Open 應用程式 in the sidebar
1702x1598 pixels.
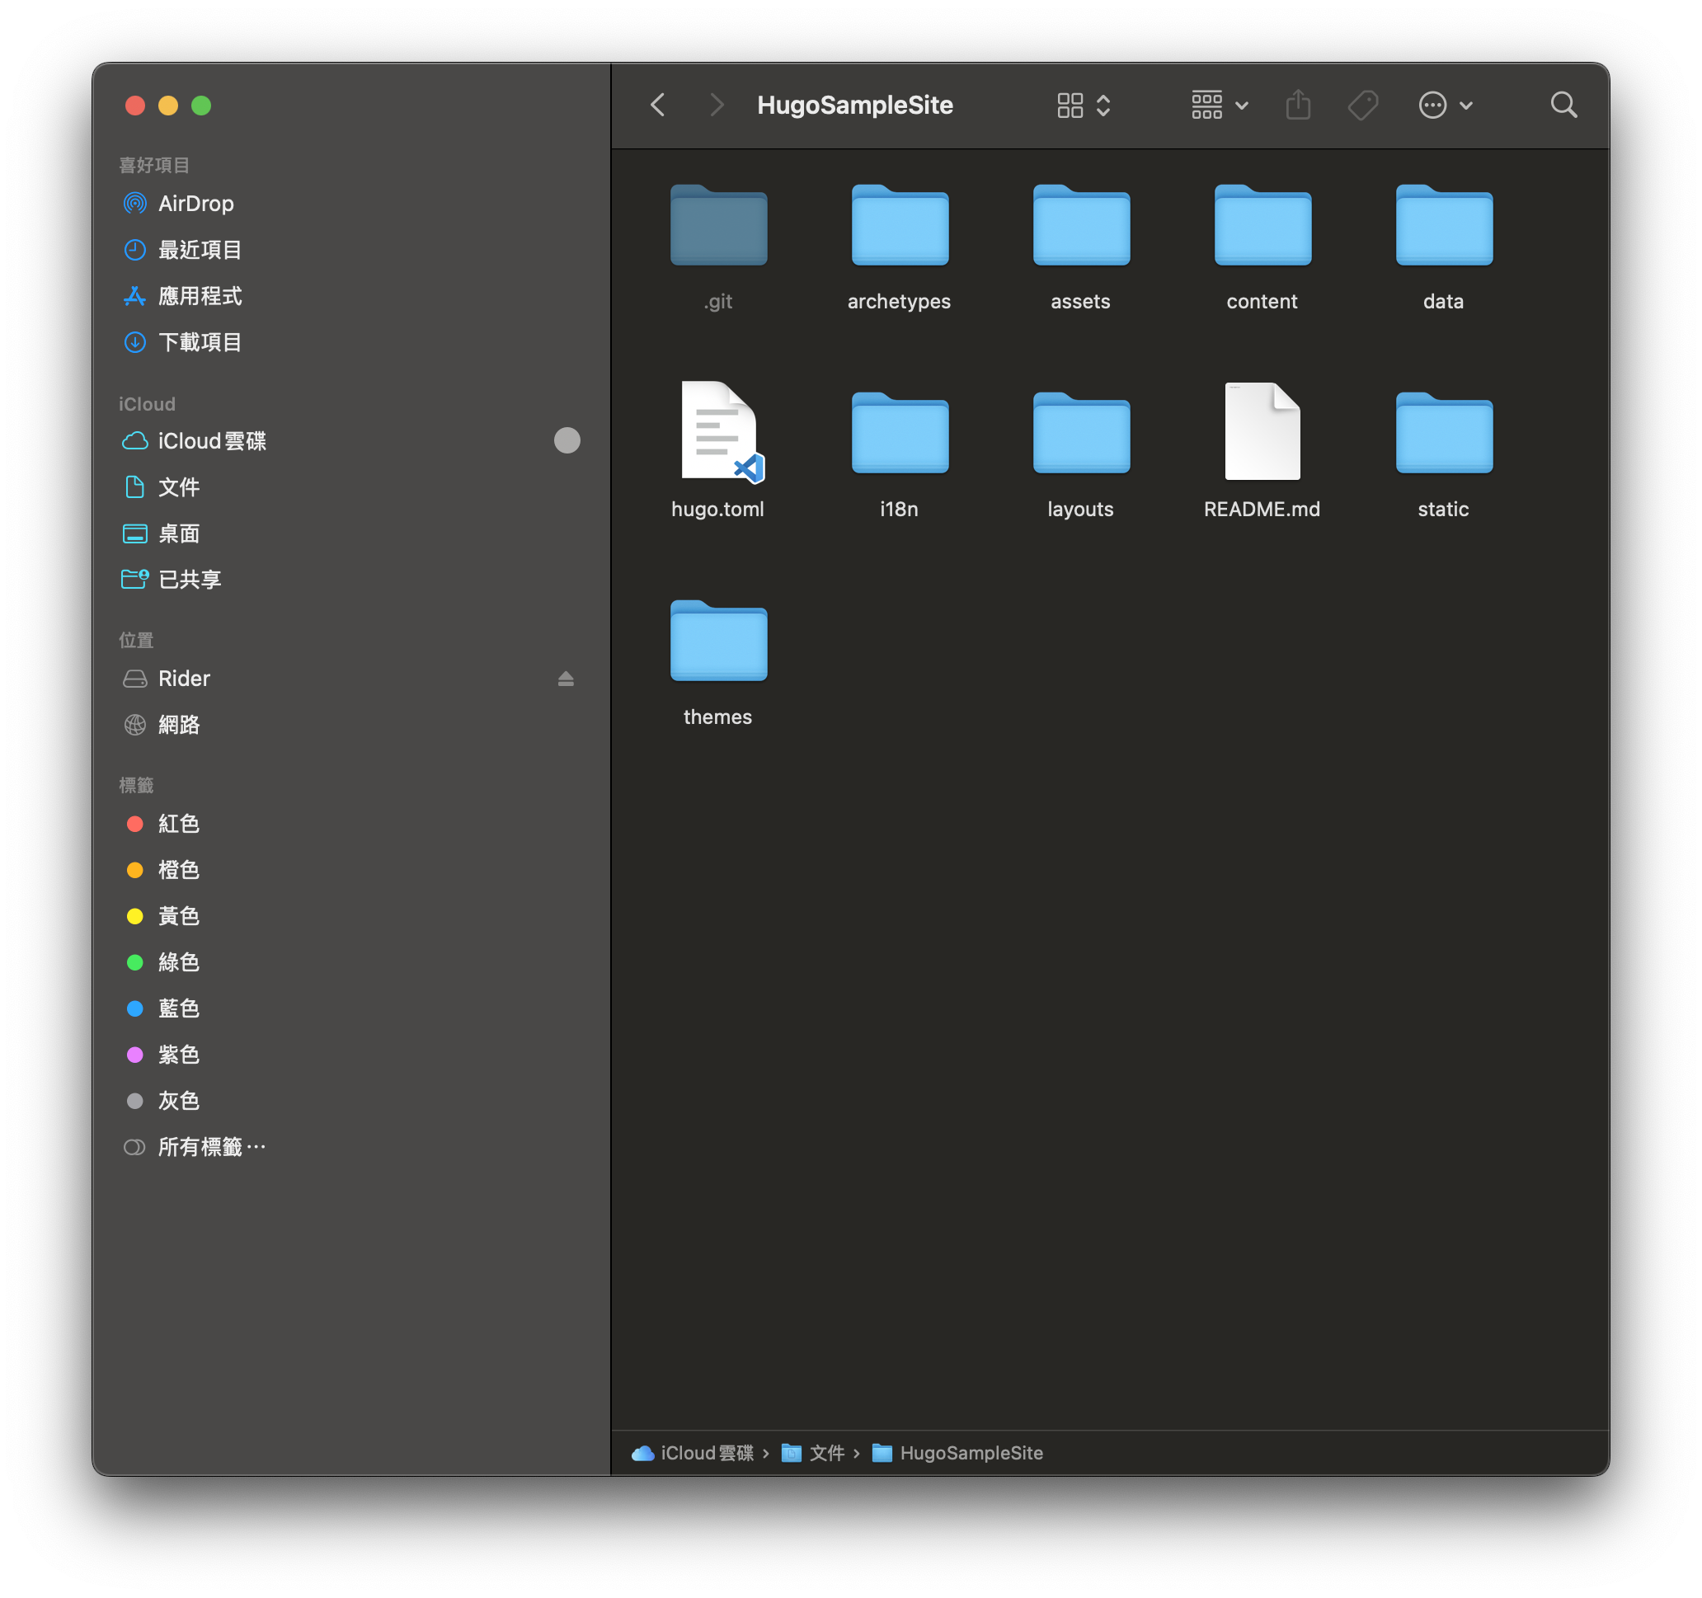(352, 296)
